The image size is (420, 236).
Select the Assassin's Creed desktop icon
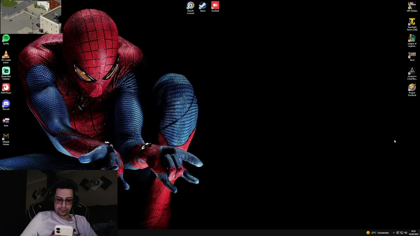412,73
